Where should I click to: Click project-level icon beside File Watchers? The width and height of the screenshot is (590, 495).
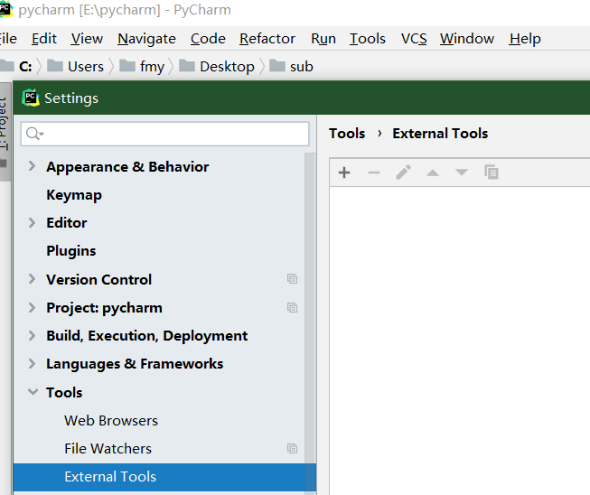[x=293, y=448]
